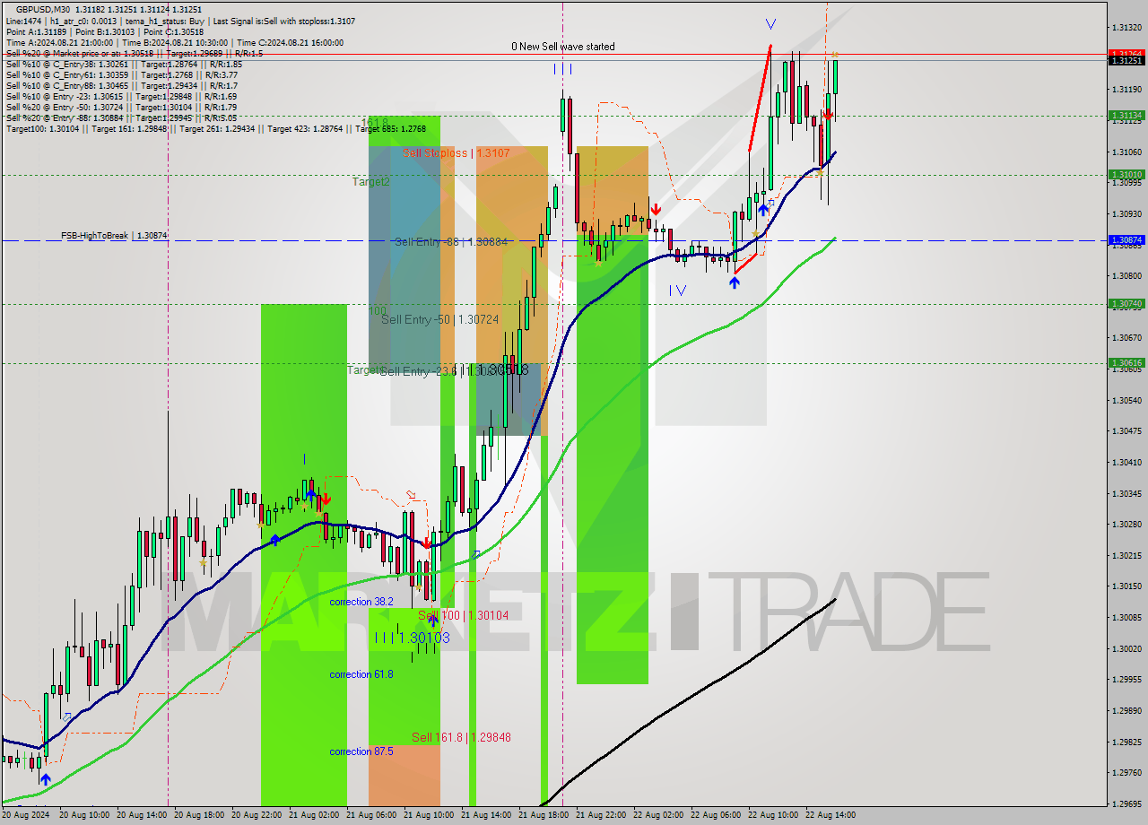Click the 'Sell Stoploss | 1.3107' label
Viewport: 1148px width, 825px height.
click(456, 153)
